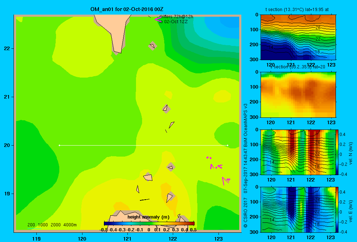The image size is (357, 242).
Task: Click latitude label 20 on main map
Action: click(7, 145)
